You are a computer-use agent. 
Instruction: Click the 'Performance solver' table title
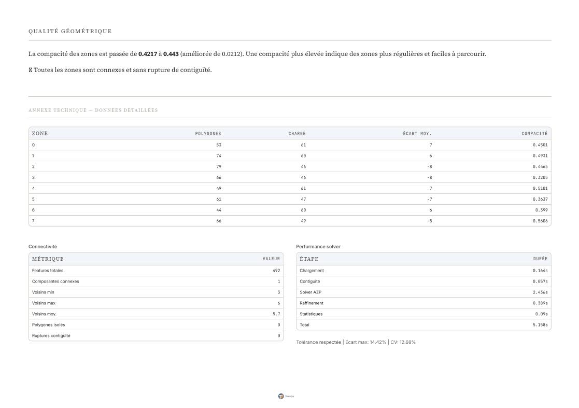pyautogui.click(x=318, y=247)
